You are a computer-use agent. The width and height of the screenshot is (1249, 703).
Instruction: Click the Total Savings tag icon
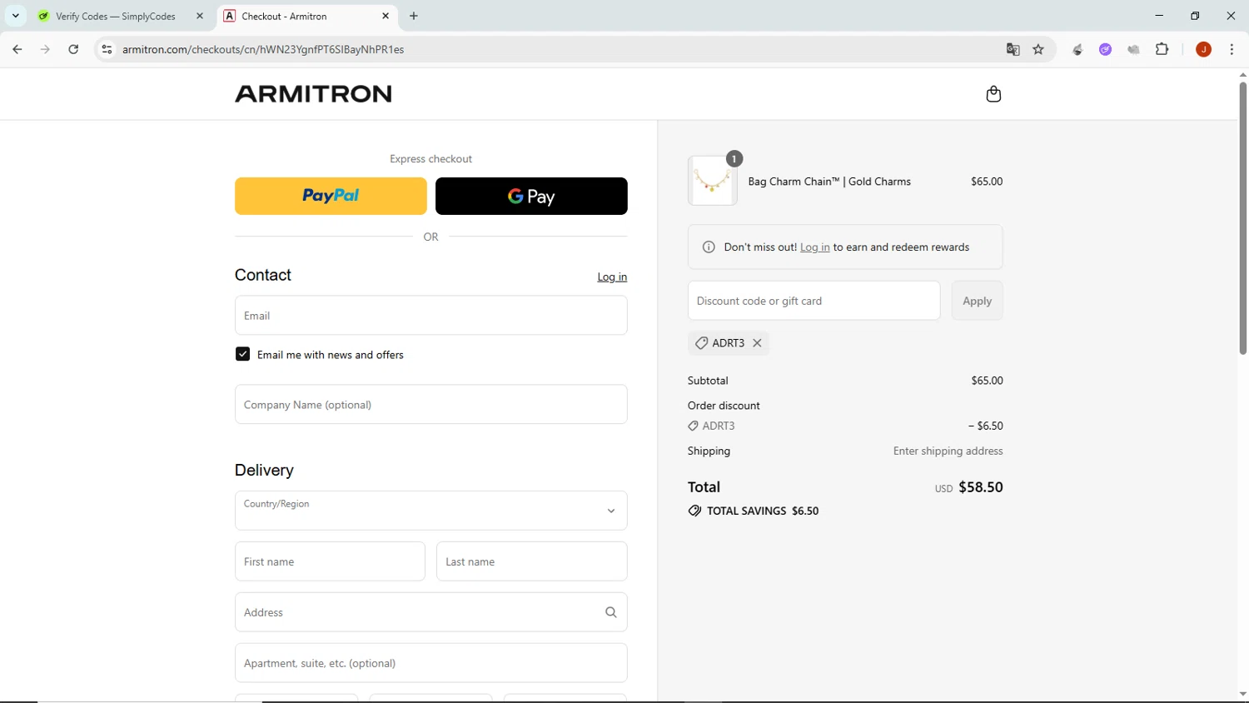[x=694, y=511]
